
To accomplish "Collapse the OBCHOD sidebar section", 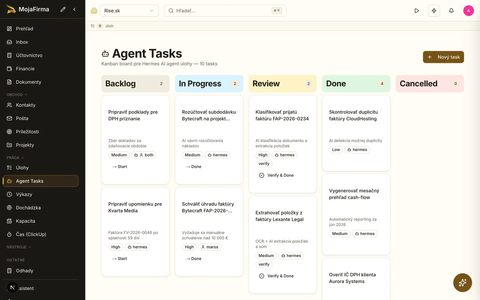I will click(x=17, y=94).
